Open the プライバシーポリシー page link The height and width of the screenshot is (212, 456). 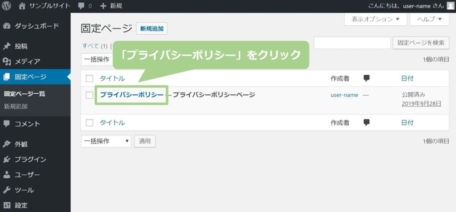tap(131, 95)
